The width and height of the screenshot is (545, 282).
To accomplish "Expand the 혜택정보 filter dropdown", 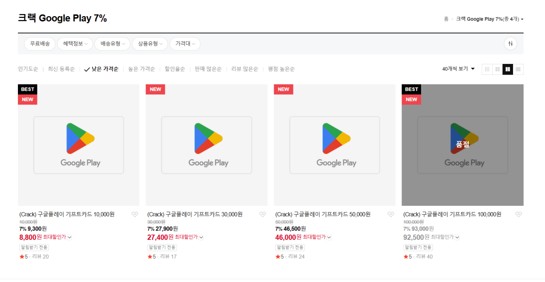I will tap(75, 43).
